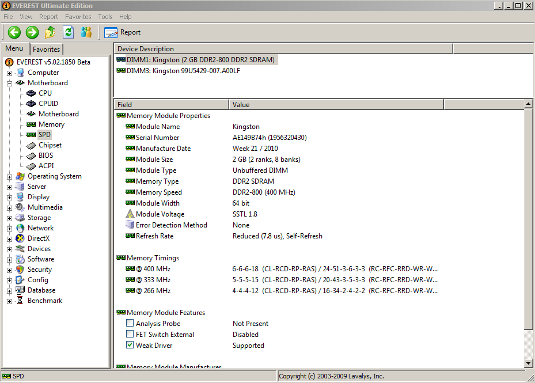Screen dimensions: 535x383
Task: Click the Up one level toolbar icon
Action: (x=50, y=32)
